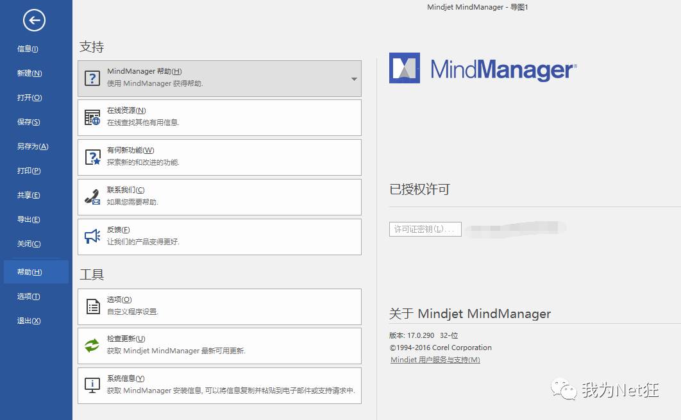
Task: Run 检查更新(U) check for updates
Action: click(219, 346)
